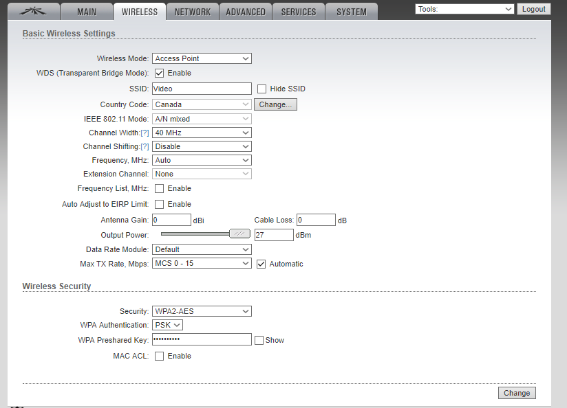Open the IEEE 802.11 Mode dropdown
The image size is (567, 408).
(x=202, y=119)
